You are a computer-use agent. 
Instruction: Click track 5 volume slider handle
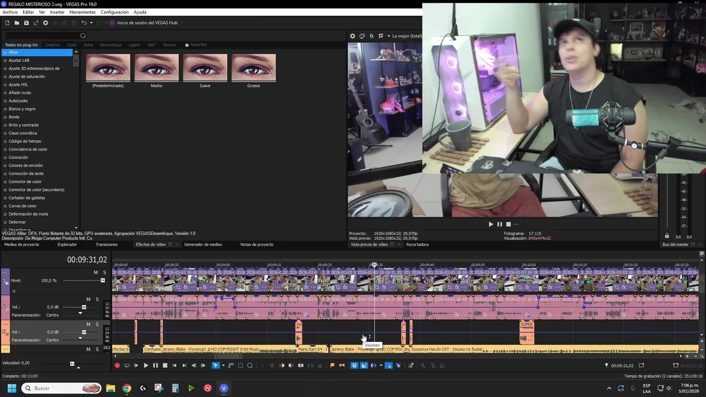[84, 332]
